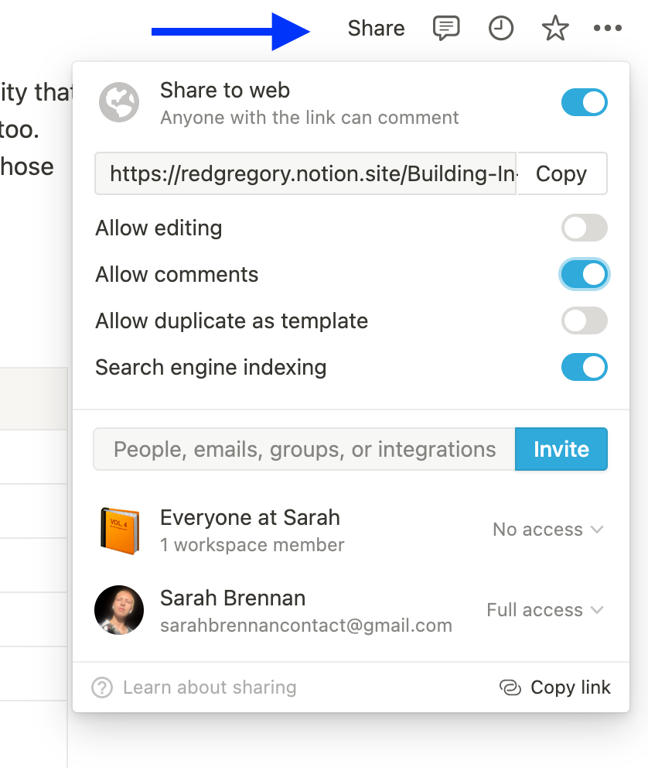Open the No access permission dropdown
The width and height of the screenshot is (648, 768).
(547, 530)
